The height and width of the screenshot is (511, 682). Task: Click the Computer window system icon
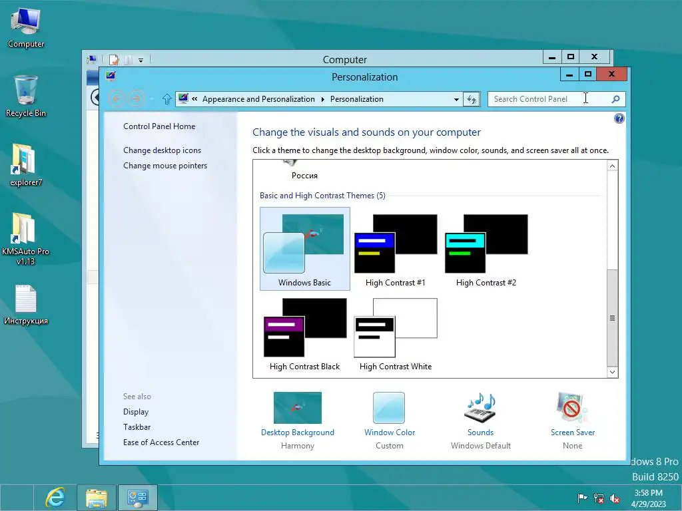(92, 59)
